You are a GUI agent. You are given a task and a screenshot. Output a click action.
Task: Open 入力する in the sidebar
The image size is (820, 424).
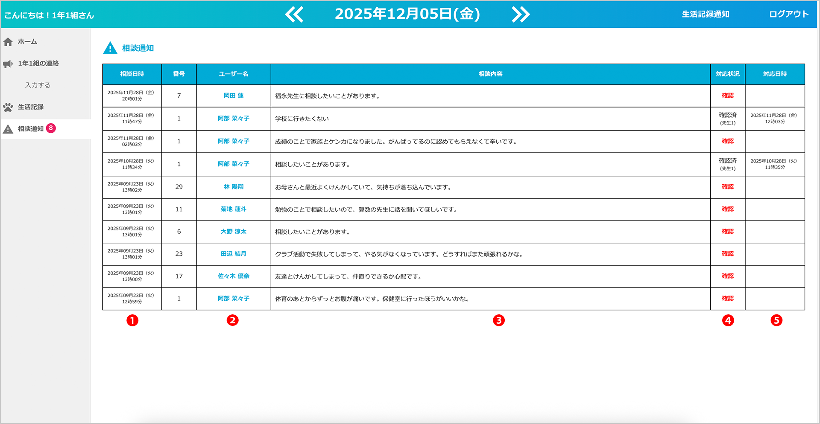coord(38,85)
